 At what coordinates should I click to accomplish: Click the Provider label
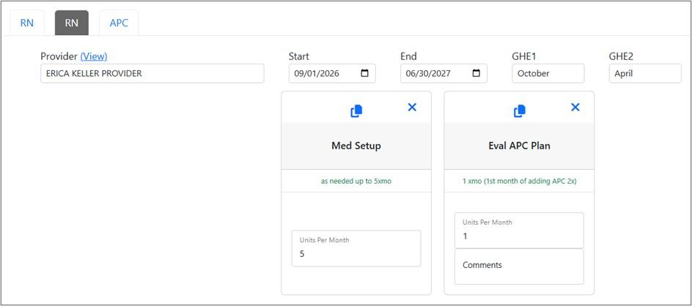tap(59, 56)
